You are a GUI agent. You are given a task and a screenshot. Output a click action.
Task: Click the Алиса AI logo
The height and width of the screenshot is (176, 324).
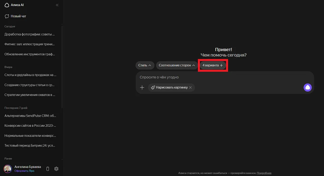coord(14,5)
